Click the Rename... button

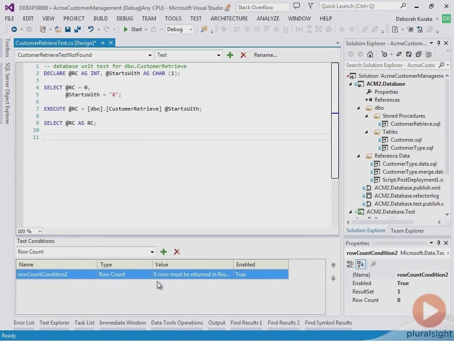(266, 55)
